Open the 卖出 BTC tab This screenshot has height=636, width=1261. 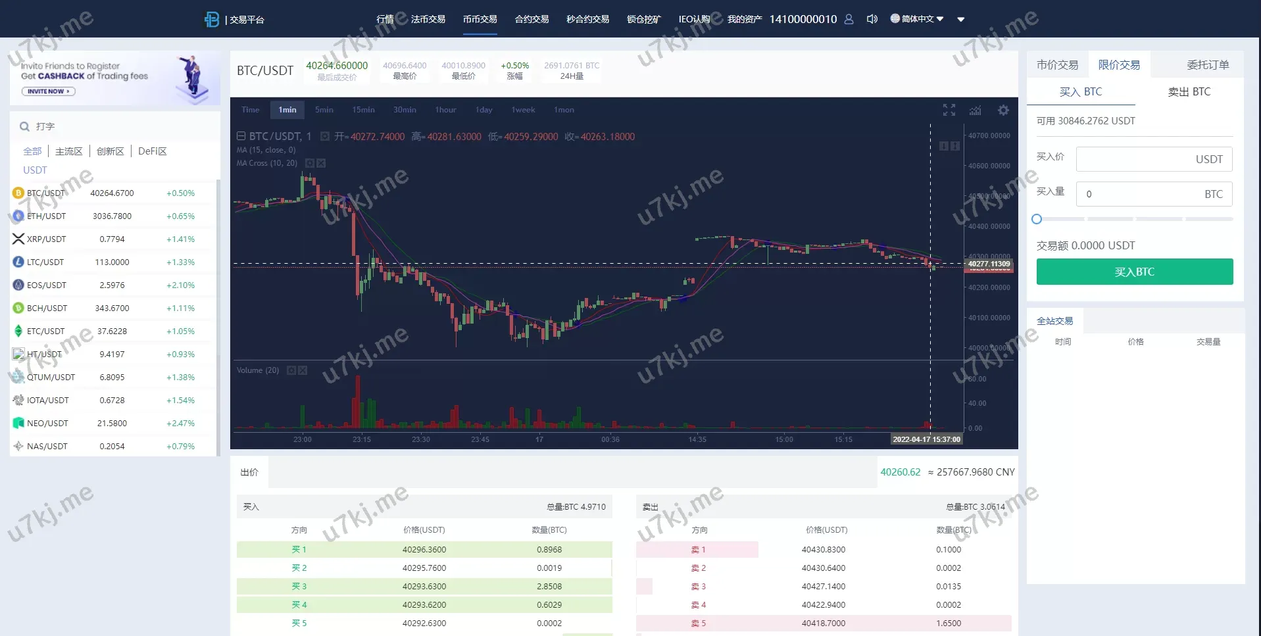coord(1189,92)
